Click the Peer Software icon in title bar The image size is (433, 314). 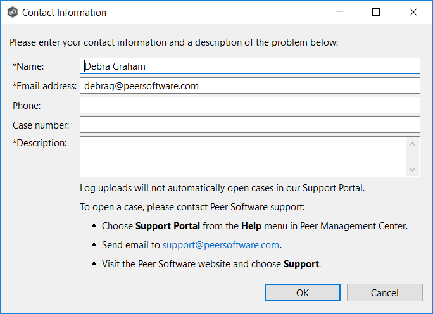pyautogui.click(x=11, y=13)
